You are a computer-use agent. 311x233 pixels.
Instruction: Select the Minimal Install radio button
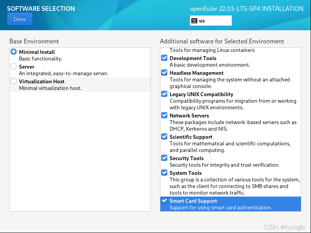click(x=14, y=52)
